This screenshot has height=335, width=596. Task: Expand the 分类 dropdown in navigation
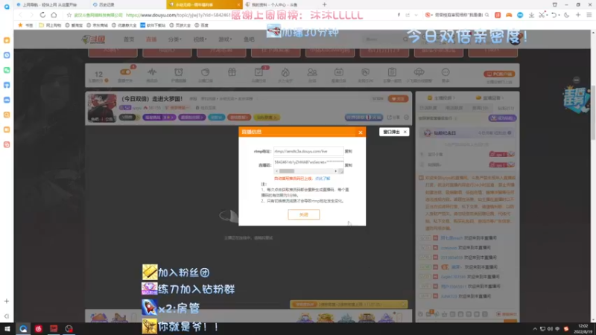pyautogui.click(x=175, y=39)
